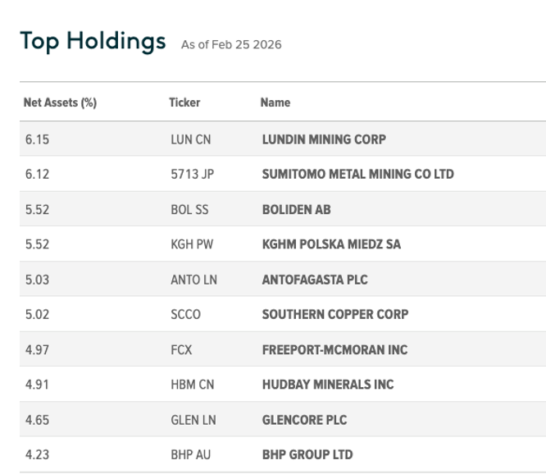546x474 pixels.
Task: Click the Top Holdings heading
Action: 93,41
